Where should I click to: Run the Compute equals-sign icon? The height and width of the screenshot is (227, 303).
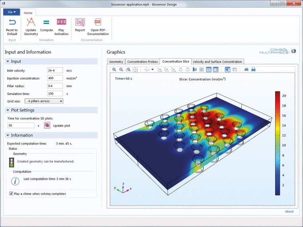pyautogui.click(x=46, y=22)
